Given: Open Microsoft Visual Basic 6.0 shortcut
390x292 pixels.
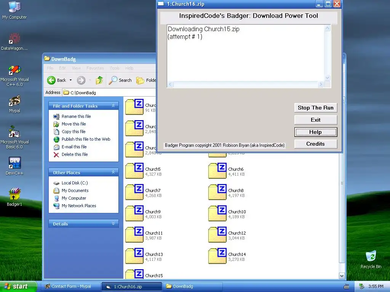Looking at the screenshot, I should point(14,137).
